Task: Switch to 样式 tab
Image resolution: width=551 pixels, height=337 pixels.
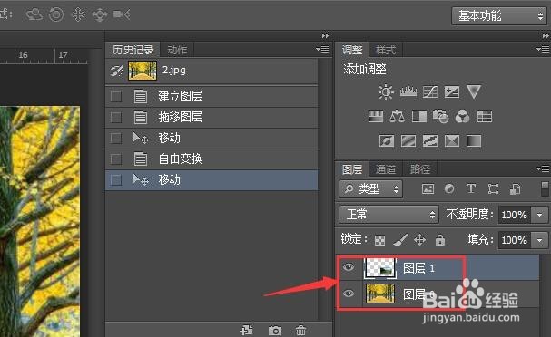Action: pos(386,50)
